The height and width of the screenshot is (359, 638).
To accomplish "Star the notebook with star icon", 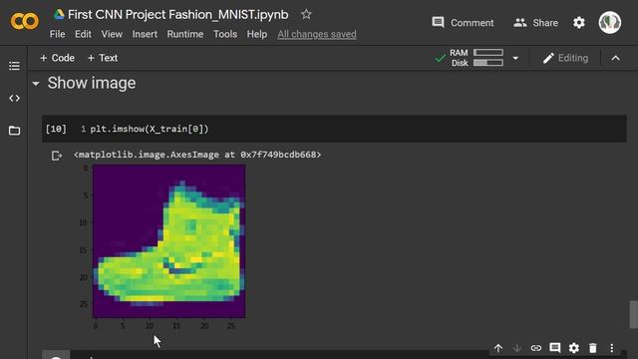I will pos(306,15).
